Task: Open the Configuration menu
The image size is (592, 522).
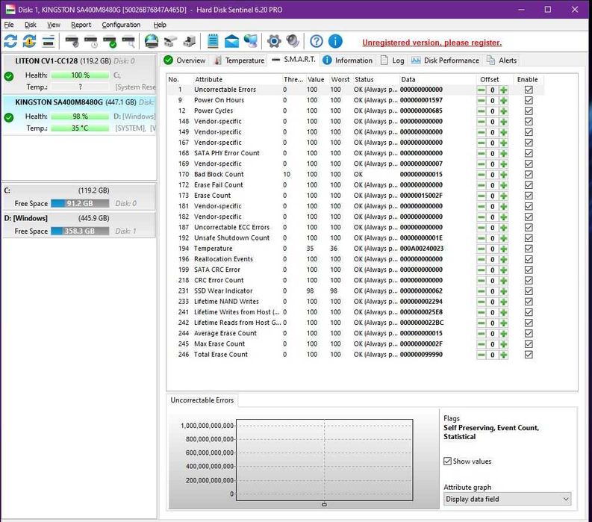Action: 121,25
